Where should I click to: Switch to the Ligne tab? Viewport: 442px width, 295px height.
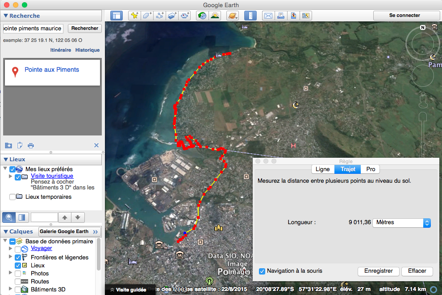coord(322,169)
